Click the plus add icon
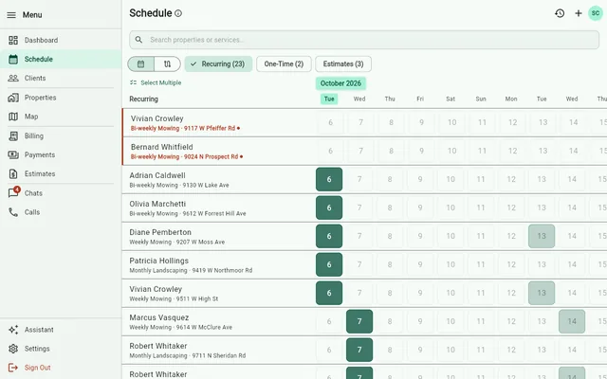The height and width of the screenshot is (379, 607). (578, 13)
